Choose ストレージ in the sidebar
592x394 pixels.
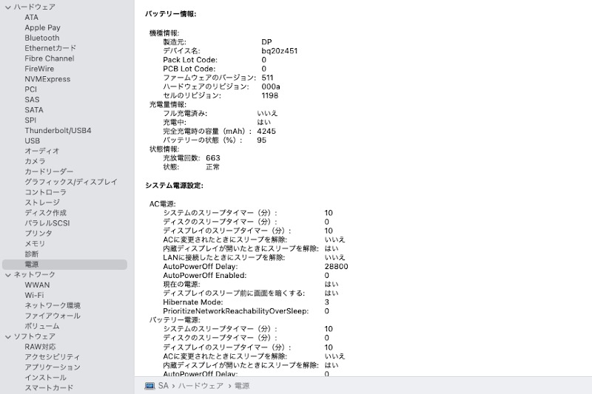43,203
